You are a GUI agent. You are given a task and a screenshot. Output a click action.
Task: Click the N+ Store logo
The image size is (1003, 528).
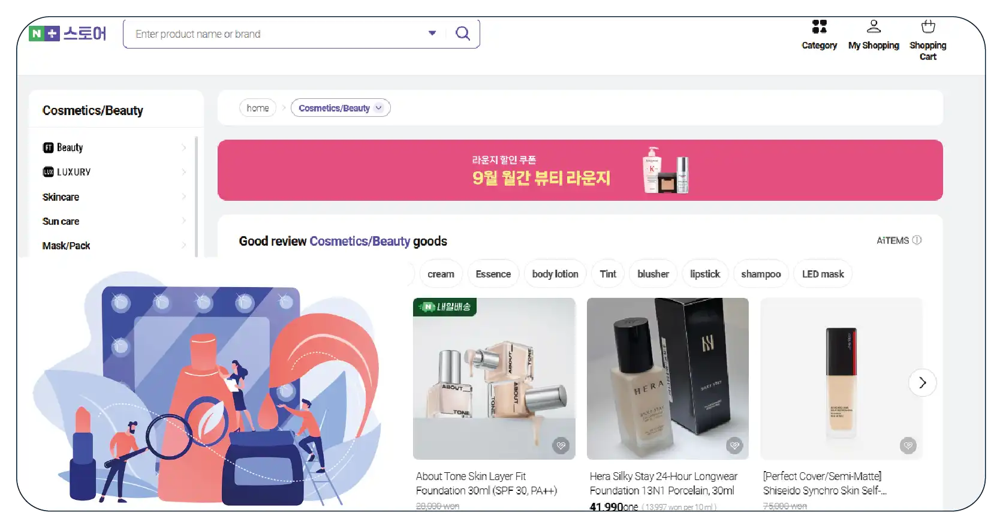point(67,34)
